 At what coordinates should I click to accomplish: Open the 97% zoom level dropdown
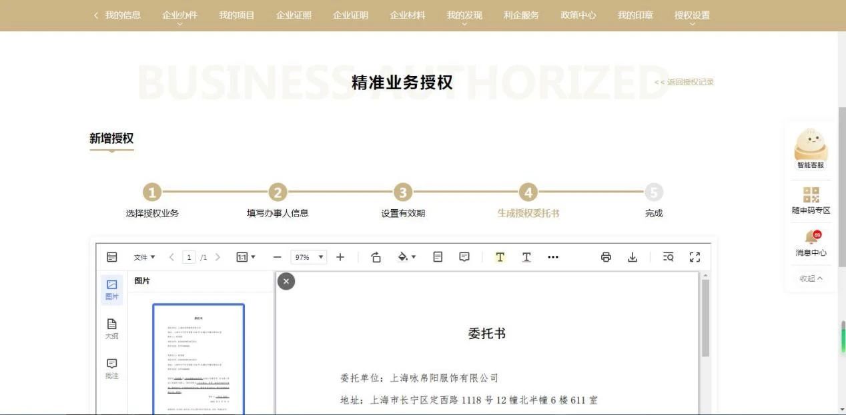[309, 257]
